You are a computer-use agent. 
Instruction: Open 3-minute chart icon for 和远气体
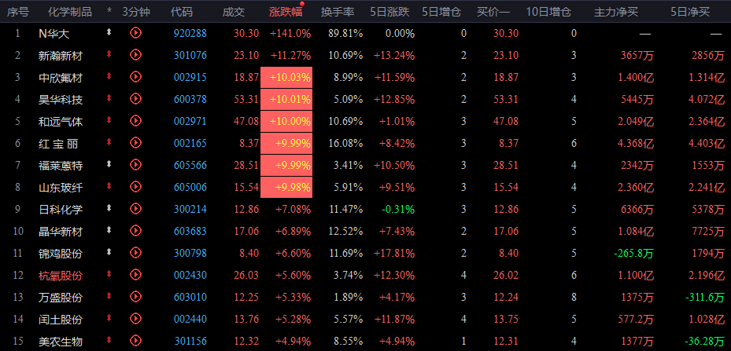[135, 121]
